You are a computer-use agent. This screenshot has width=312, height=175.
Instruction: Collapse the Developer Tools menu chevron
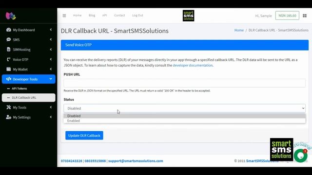click(x=51, y=79)
